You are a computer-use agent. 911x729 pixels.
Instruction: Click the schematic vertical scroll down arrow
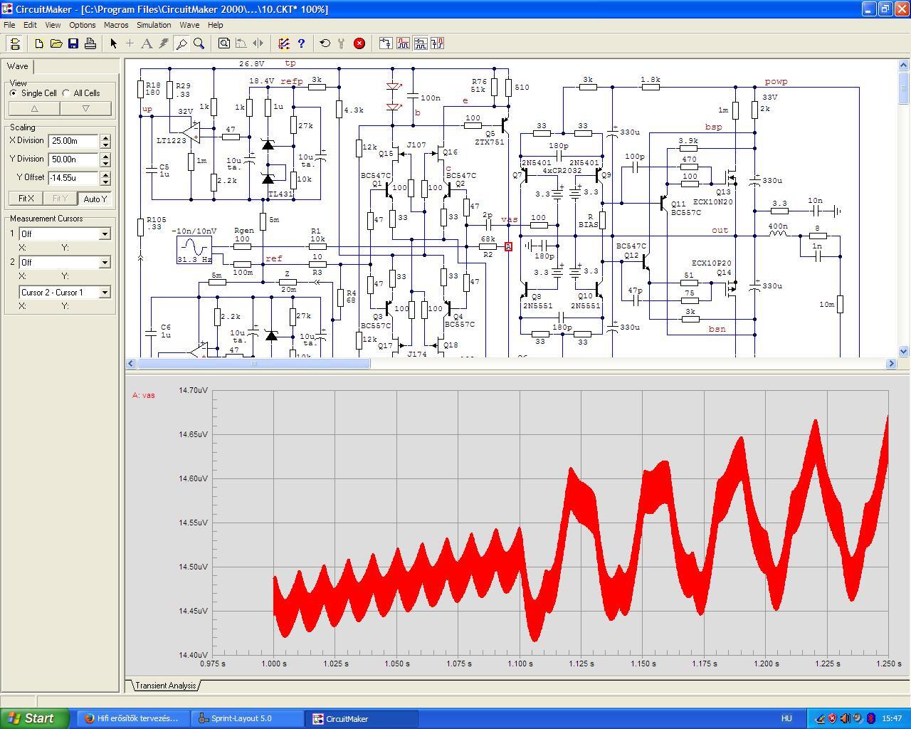(904, 351)
